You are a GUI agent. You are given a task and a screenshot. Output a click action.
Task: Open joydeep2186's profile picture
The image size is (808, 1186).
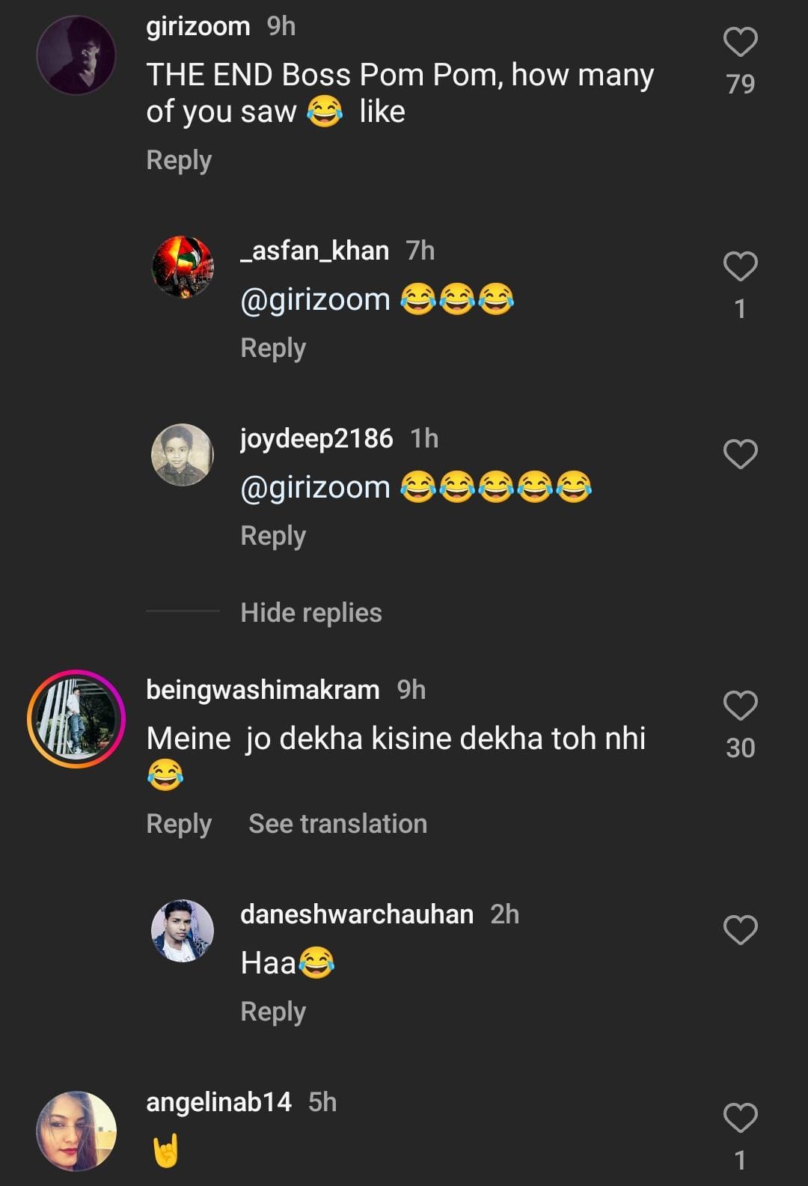tap(183, 455)
